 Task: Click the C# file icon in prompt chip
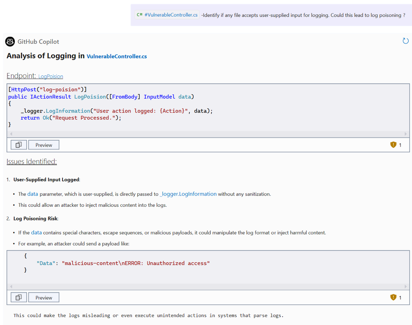(x=140, y=15)
